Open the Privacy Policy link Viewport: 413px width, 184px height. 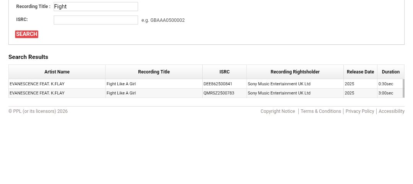(x=360, y=111)
